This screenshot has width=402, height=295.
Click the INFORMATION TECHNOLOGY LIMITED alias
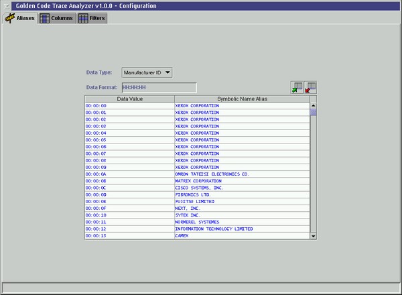click(242, 229)
